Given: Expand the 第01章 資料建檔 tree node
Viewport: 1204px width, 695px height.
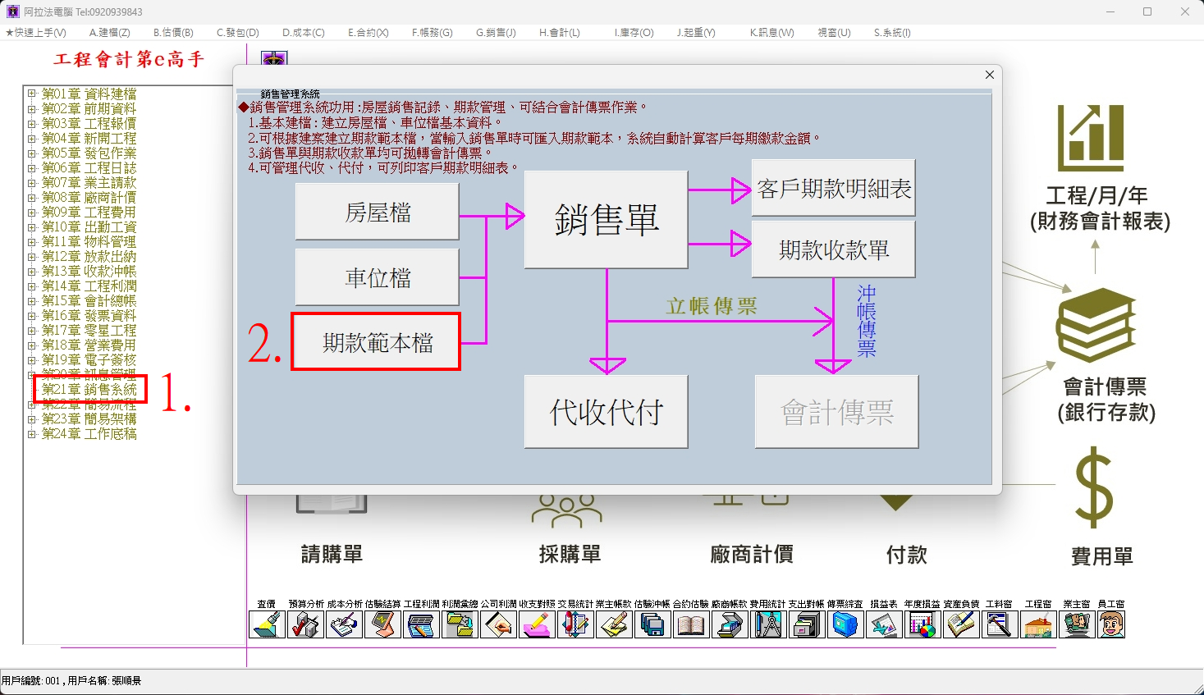Looking at the screenshot, I should click(x=31, y=94).
